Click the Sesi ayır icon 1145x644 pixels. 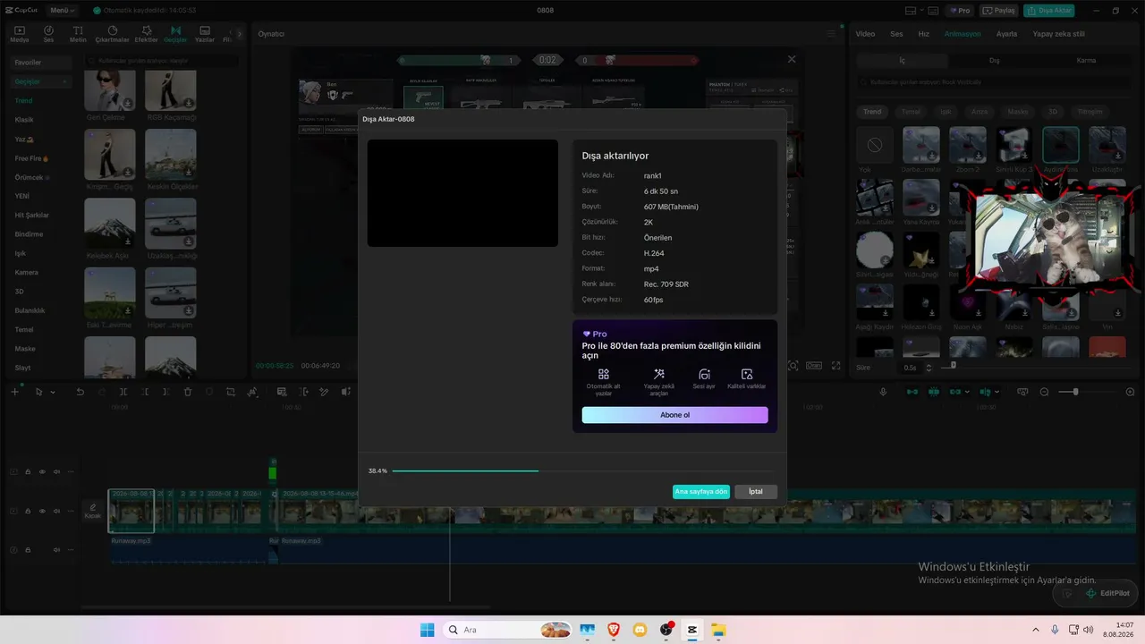point(704,374)
